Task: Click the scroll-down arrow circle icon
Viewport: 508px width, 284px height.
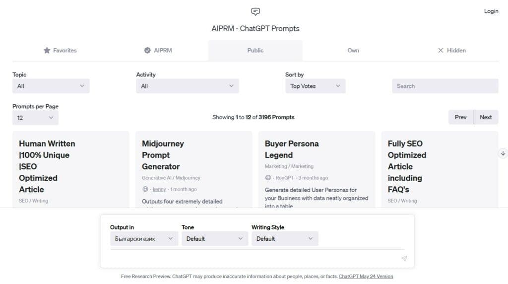Action: (503, 153)
